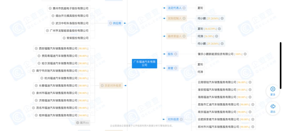Collapse the 股东 node
The height and width of the screenshot is (131, 284).
point(175,54)
